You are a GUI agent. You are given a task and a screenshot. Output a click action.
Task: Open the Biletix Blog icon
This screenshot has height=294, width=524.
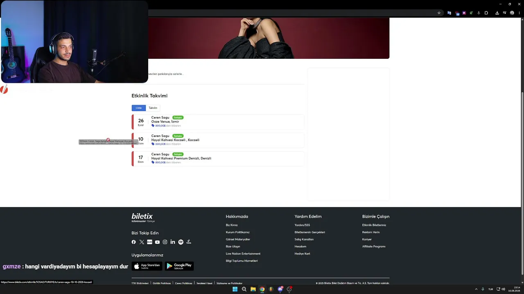pos(149,242)
